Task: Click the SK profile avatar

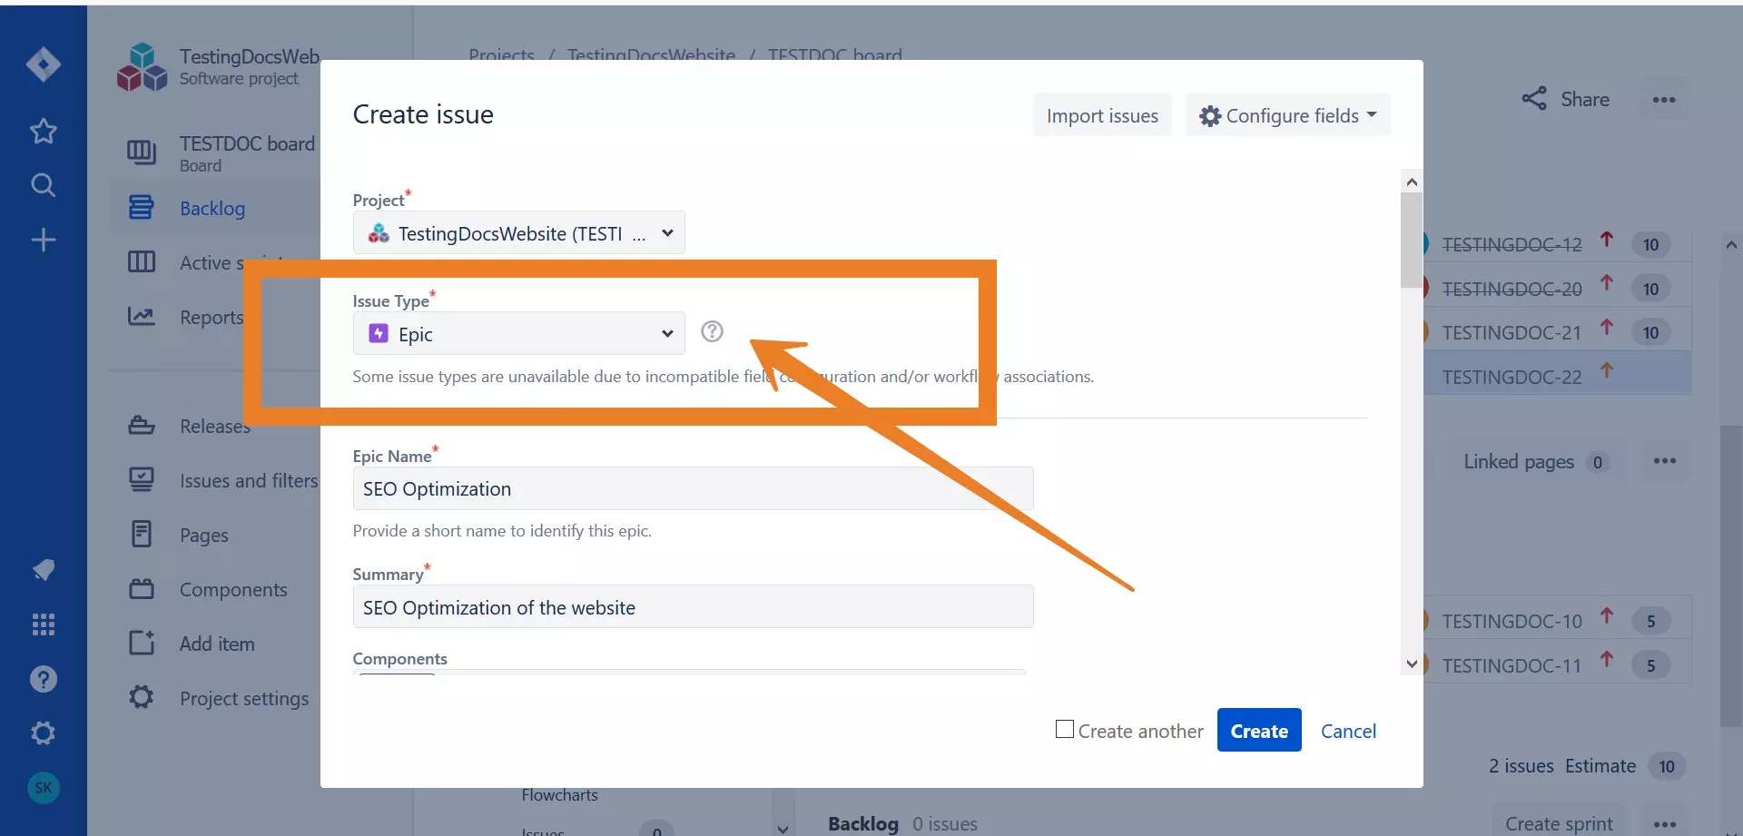Action: (x=43, y=788)
